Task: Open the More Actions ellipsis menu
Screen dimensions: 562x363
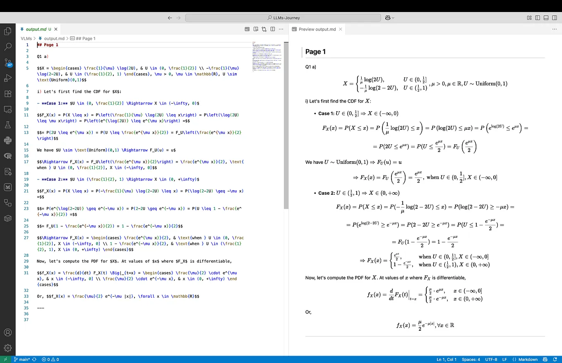Action: click(x=281, y=29)
